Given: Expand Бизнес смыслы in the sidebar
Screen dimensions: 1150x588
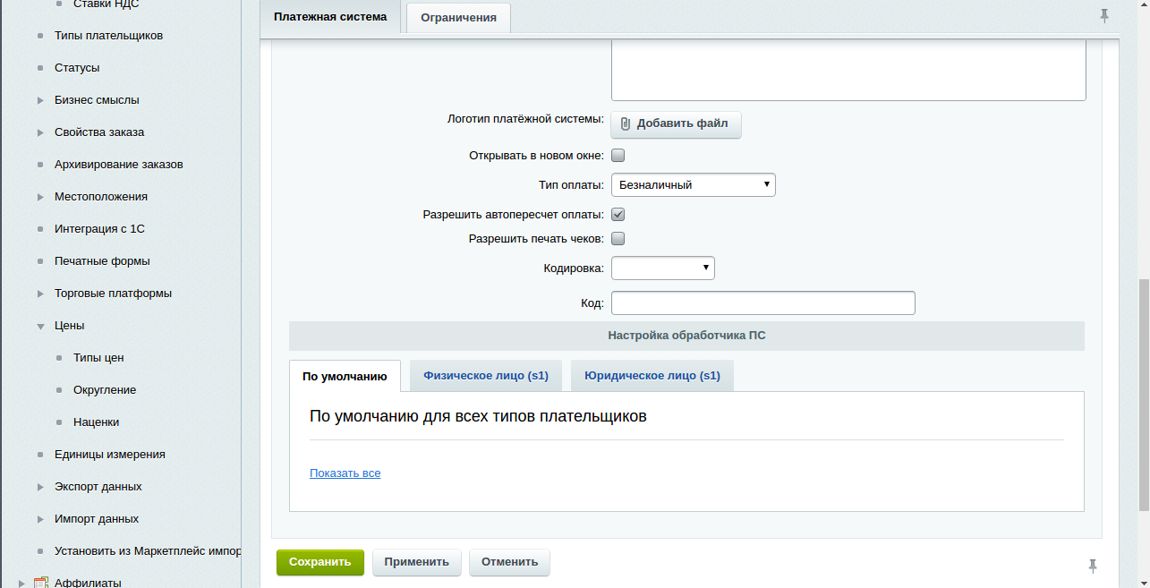Looking at the screenshot, I should pos(40,100).
